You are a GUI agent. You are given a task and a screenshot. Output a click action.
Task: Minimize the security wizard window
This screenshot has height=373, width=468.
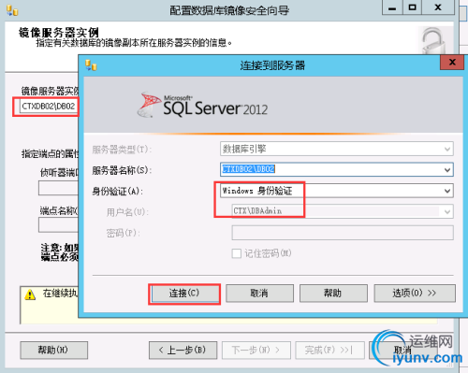click(x=392, y=7)
